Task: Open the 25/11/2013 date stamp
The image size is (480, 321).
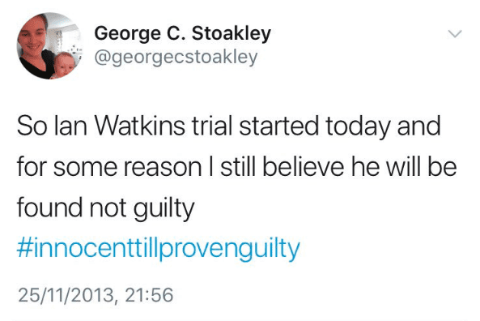Action: pos(66,295)
